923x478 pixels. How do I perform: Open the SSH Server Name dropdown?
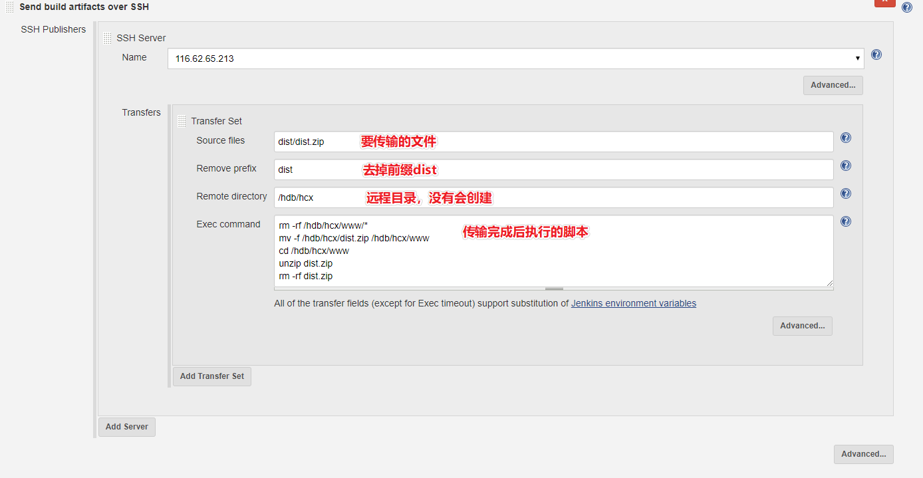(515, 59)
